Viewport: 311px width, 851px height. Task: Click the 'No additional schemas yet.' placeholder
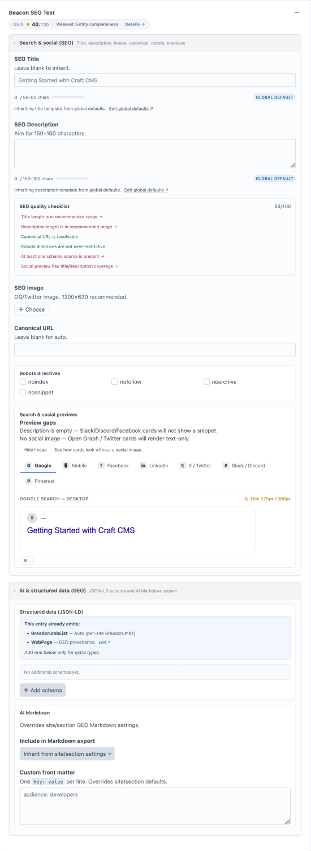click(x=155, y=672)
